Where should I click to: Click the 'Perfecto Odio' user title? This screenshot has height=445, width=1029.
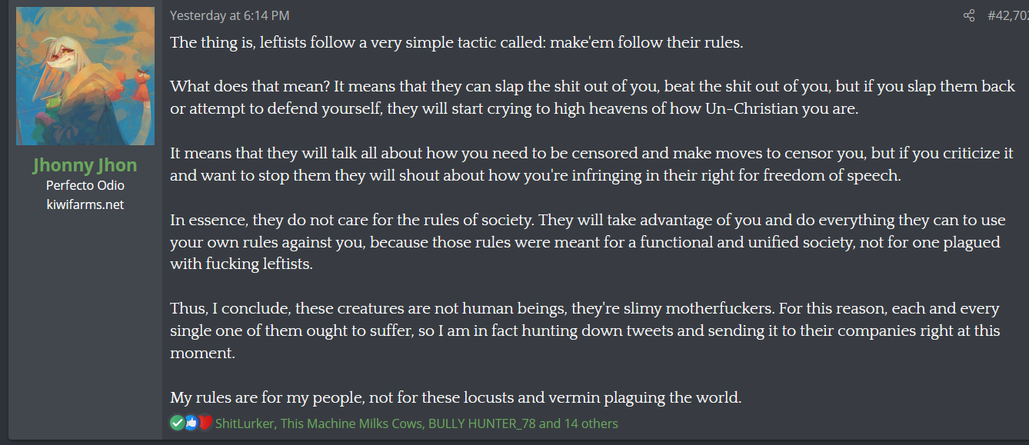point(85,185)
